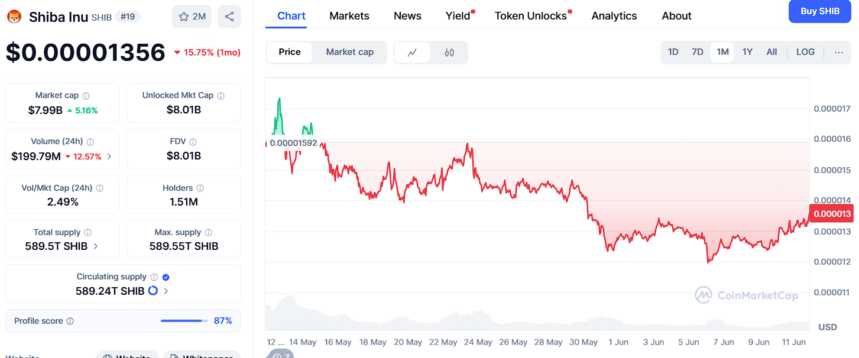Screen dimensions: 859x358
Task: Switch to the line chart icon
Action: [413, 52]
